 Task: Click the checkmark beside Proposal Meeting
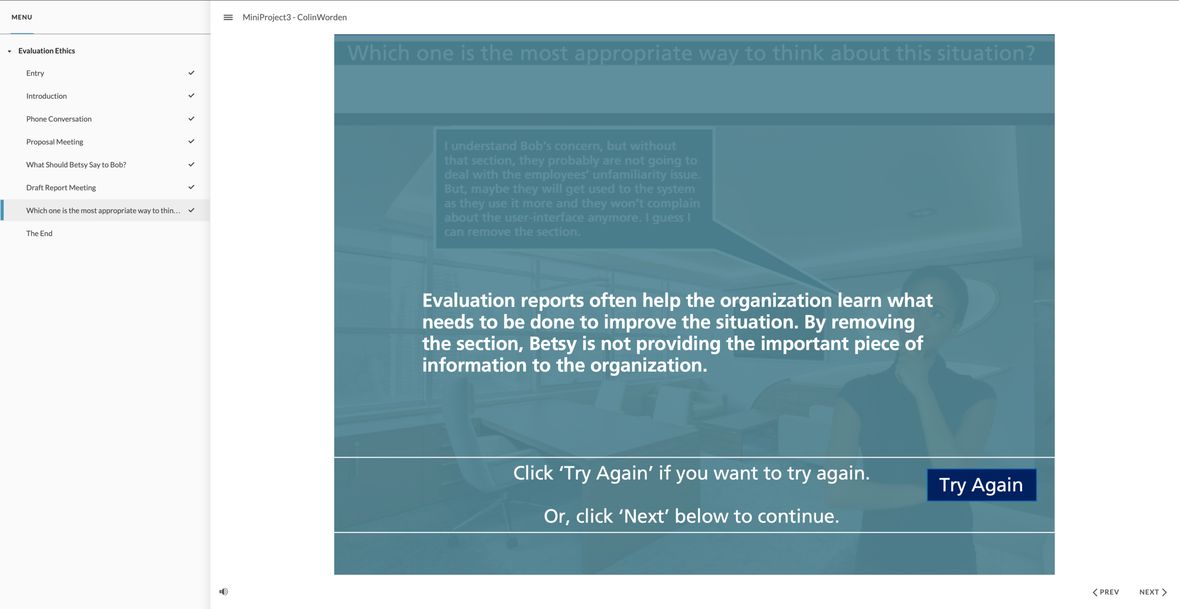191,142
